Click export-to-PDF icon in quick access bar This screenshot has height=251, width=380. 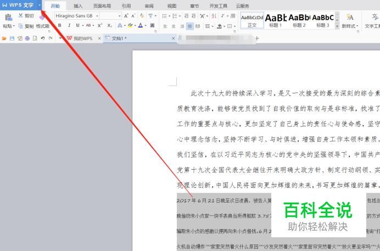pos(20,38)
